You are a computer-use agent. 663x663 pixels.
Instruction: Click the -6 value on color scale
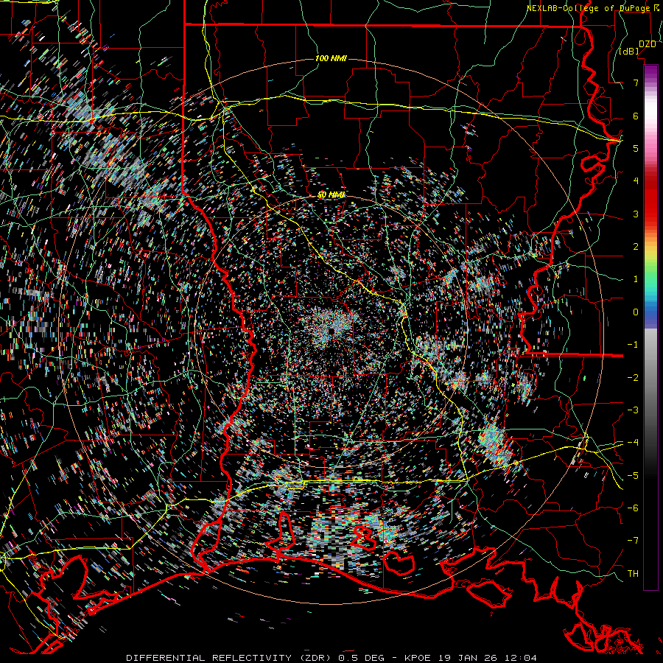point(633,508)
